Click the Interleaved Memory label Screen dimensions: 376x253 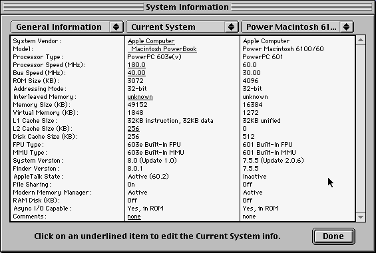(45, 97)
